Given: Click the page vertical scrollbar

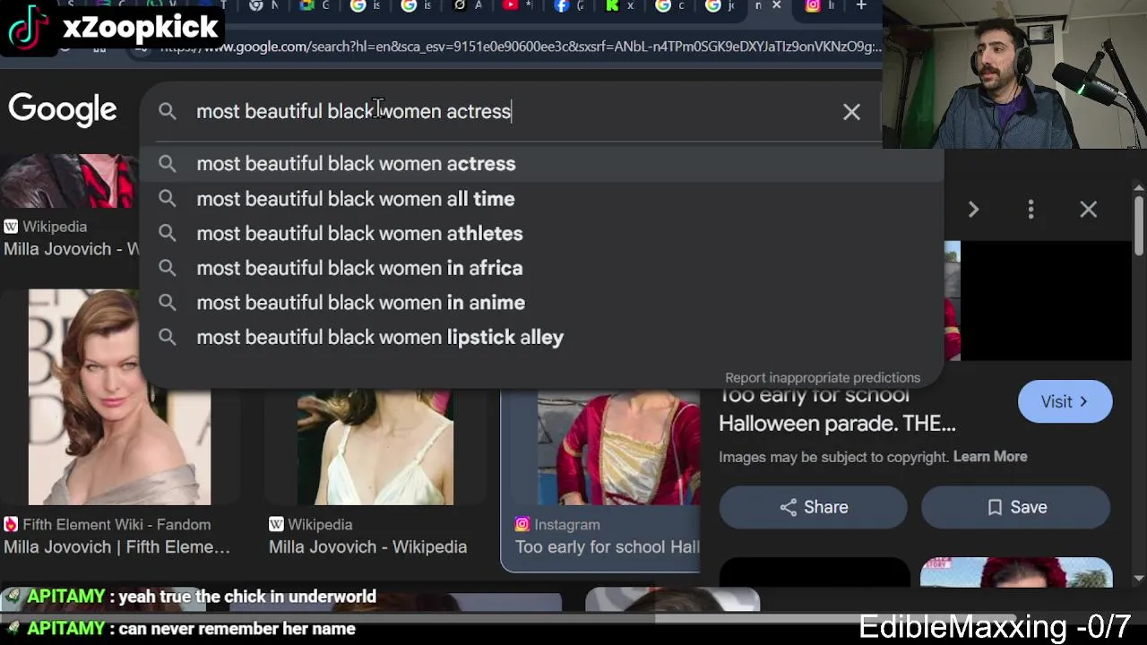Looking at the screenshot, I should pyautogui.click(x=1139, y=224).
